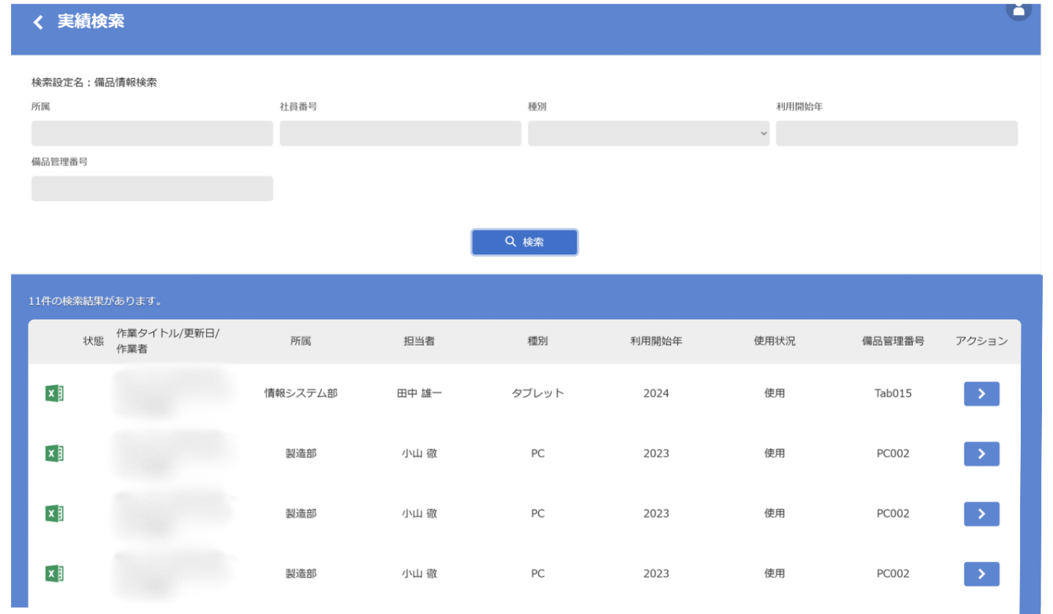
Task: Open the action arrow on the second PC002 row
Action: pyautogui.click(x=982, y=513)
